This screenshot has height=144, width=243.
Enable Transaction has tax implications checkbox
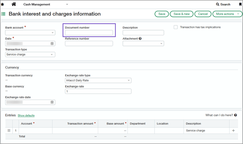[176, 27]
